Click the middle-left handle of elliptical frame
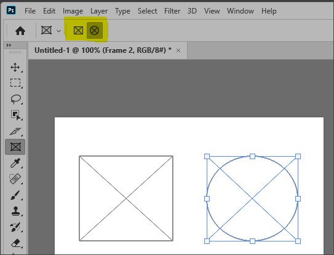 coord(207,198)
